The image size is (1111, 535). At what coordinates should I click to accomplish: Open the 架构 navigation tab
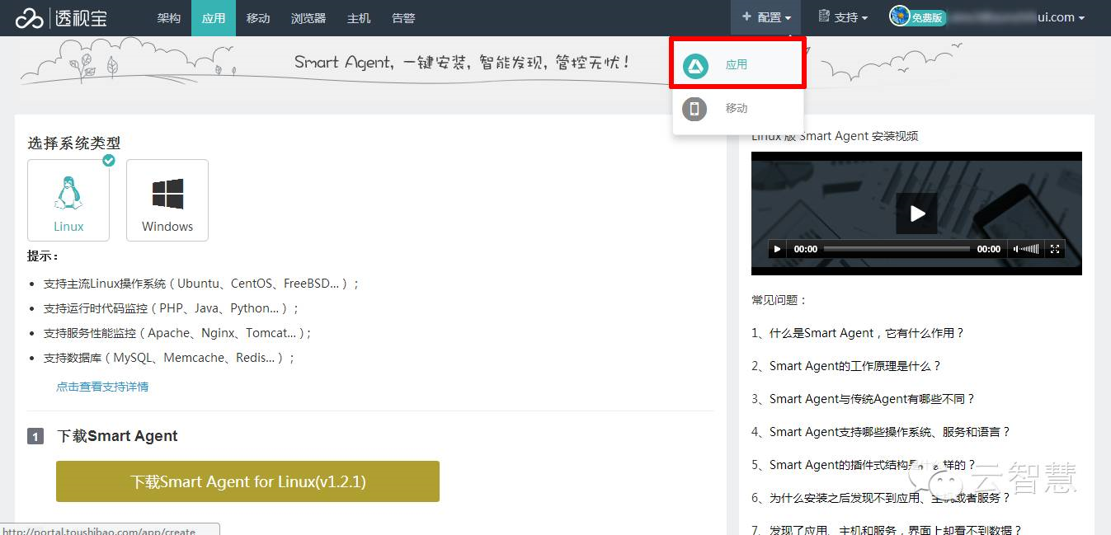click(x=169, y=18)
